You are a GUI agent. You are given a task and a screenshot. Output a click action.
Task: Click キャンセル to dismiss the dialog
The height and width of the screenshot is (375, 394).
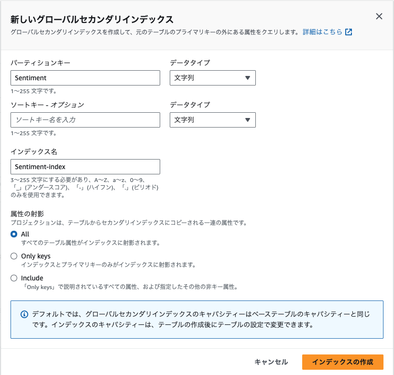point(270,362)
